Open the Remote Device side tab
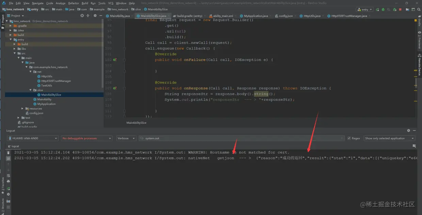 (419, 65)
